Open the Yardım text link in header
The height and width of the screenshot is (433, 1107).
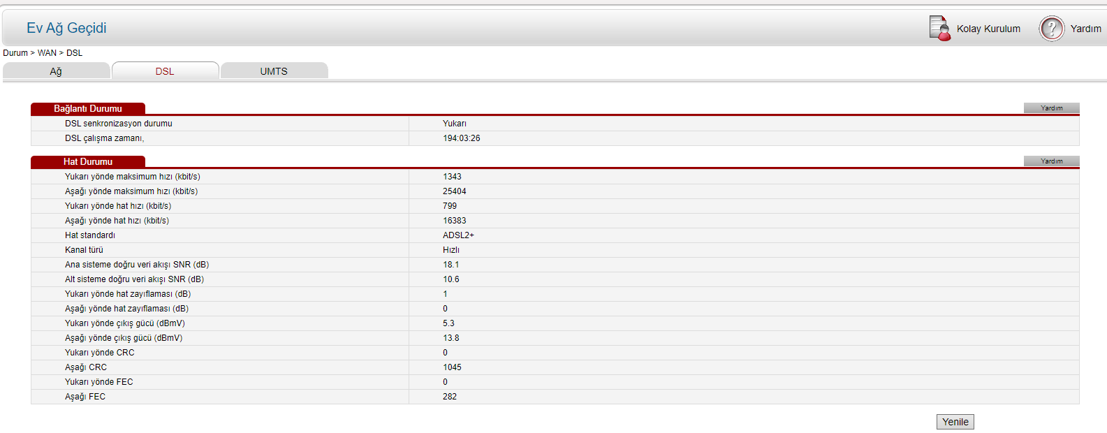click(1085, 29)
